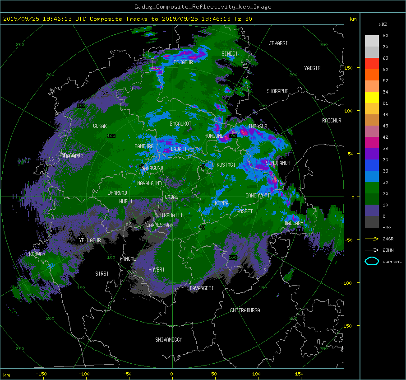Click the KUSTAGI city label
This screenshot has height=380, width=406.
(226, 165)
